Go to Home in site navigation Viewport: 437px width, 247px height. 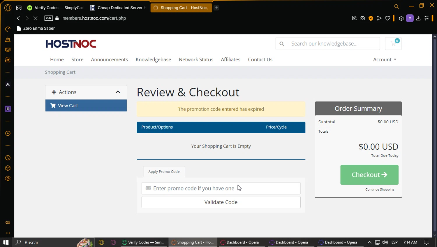click(x=57, y=59)
